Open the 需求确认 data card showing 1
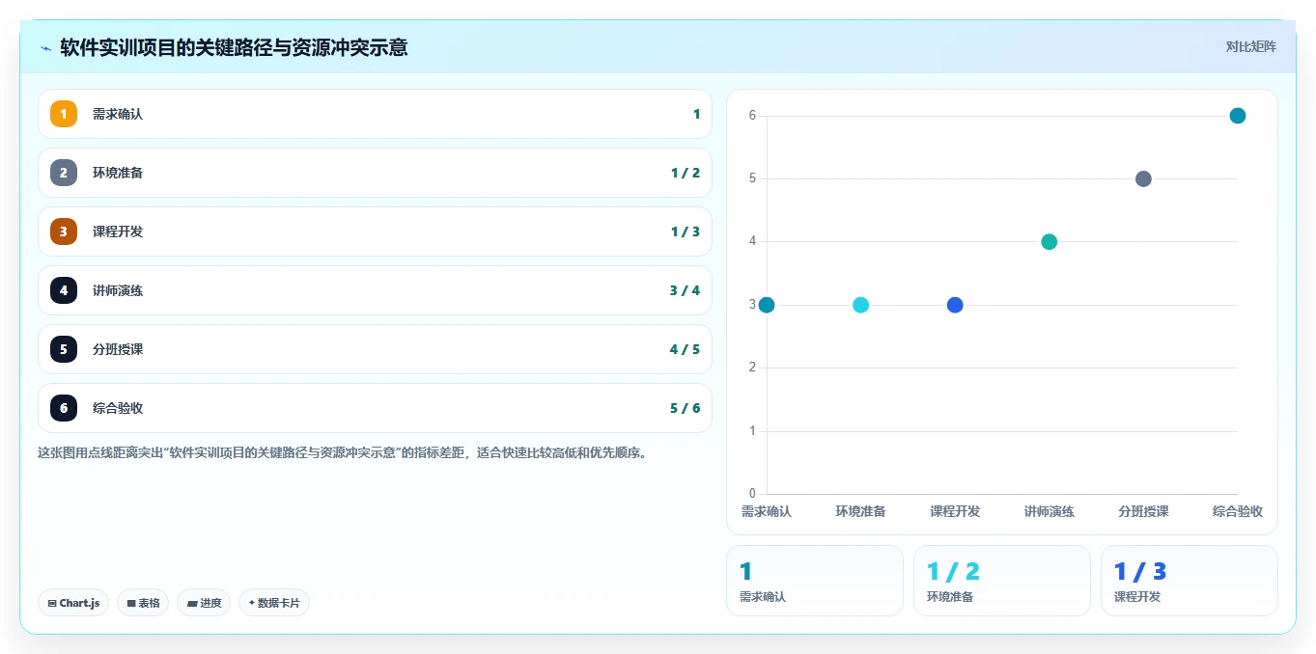Viewport: 1316px width, 654px height. pos(815,581)
